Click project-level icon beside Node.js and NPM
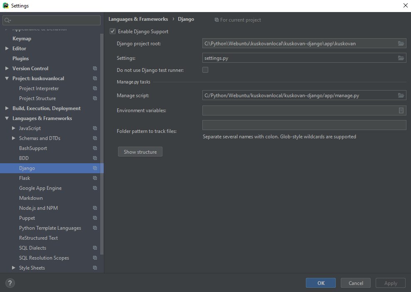Image resolution: width=411 pixels, height=292 pixels. tap(95, 208)
